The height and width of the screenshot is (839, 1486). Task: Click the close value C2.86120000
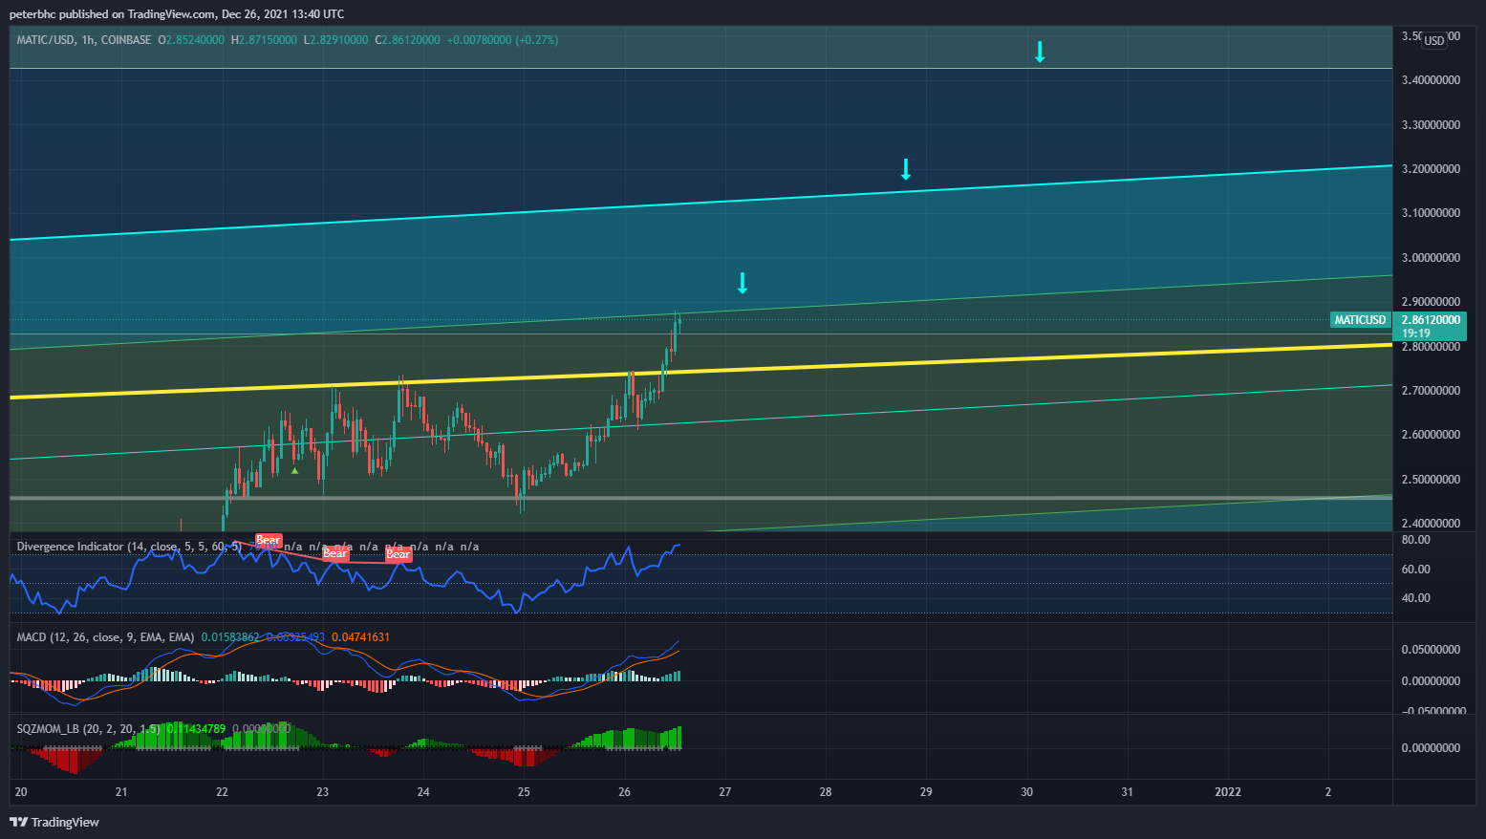[x=407, y=40]
